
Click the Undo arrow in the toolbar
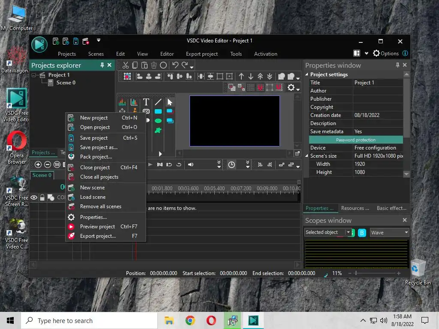click(x=175, y=65)
